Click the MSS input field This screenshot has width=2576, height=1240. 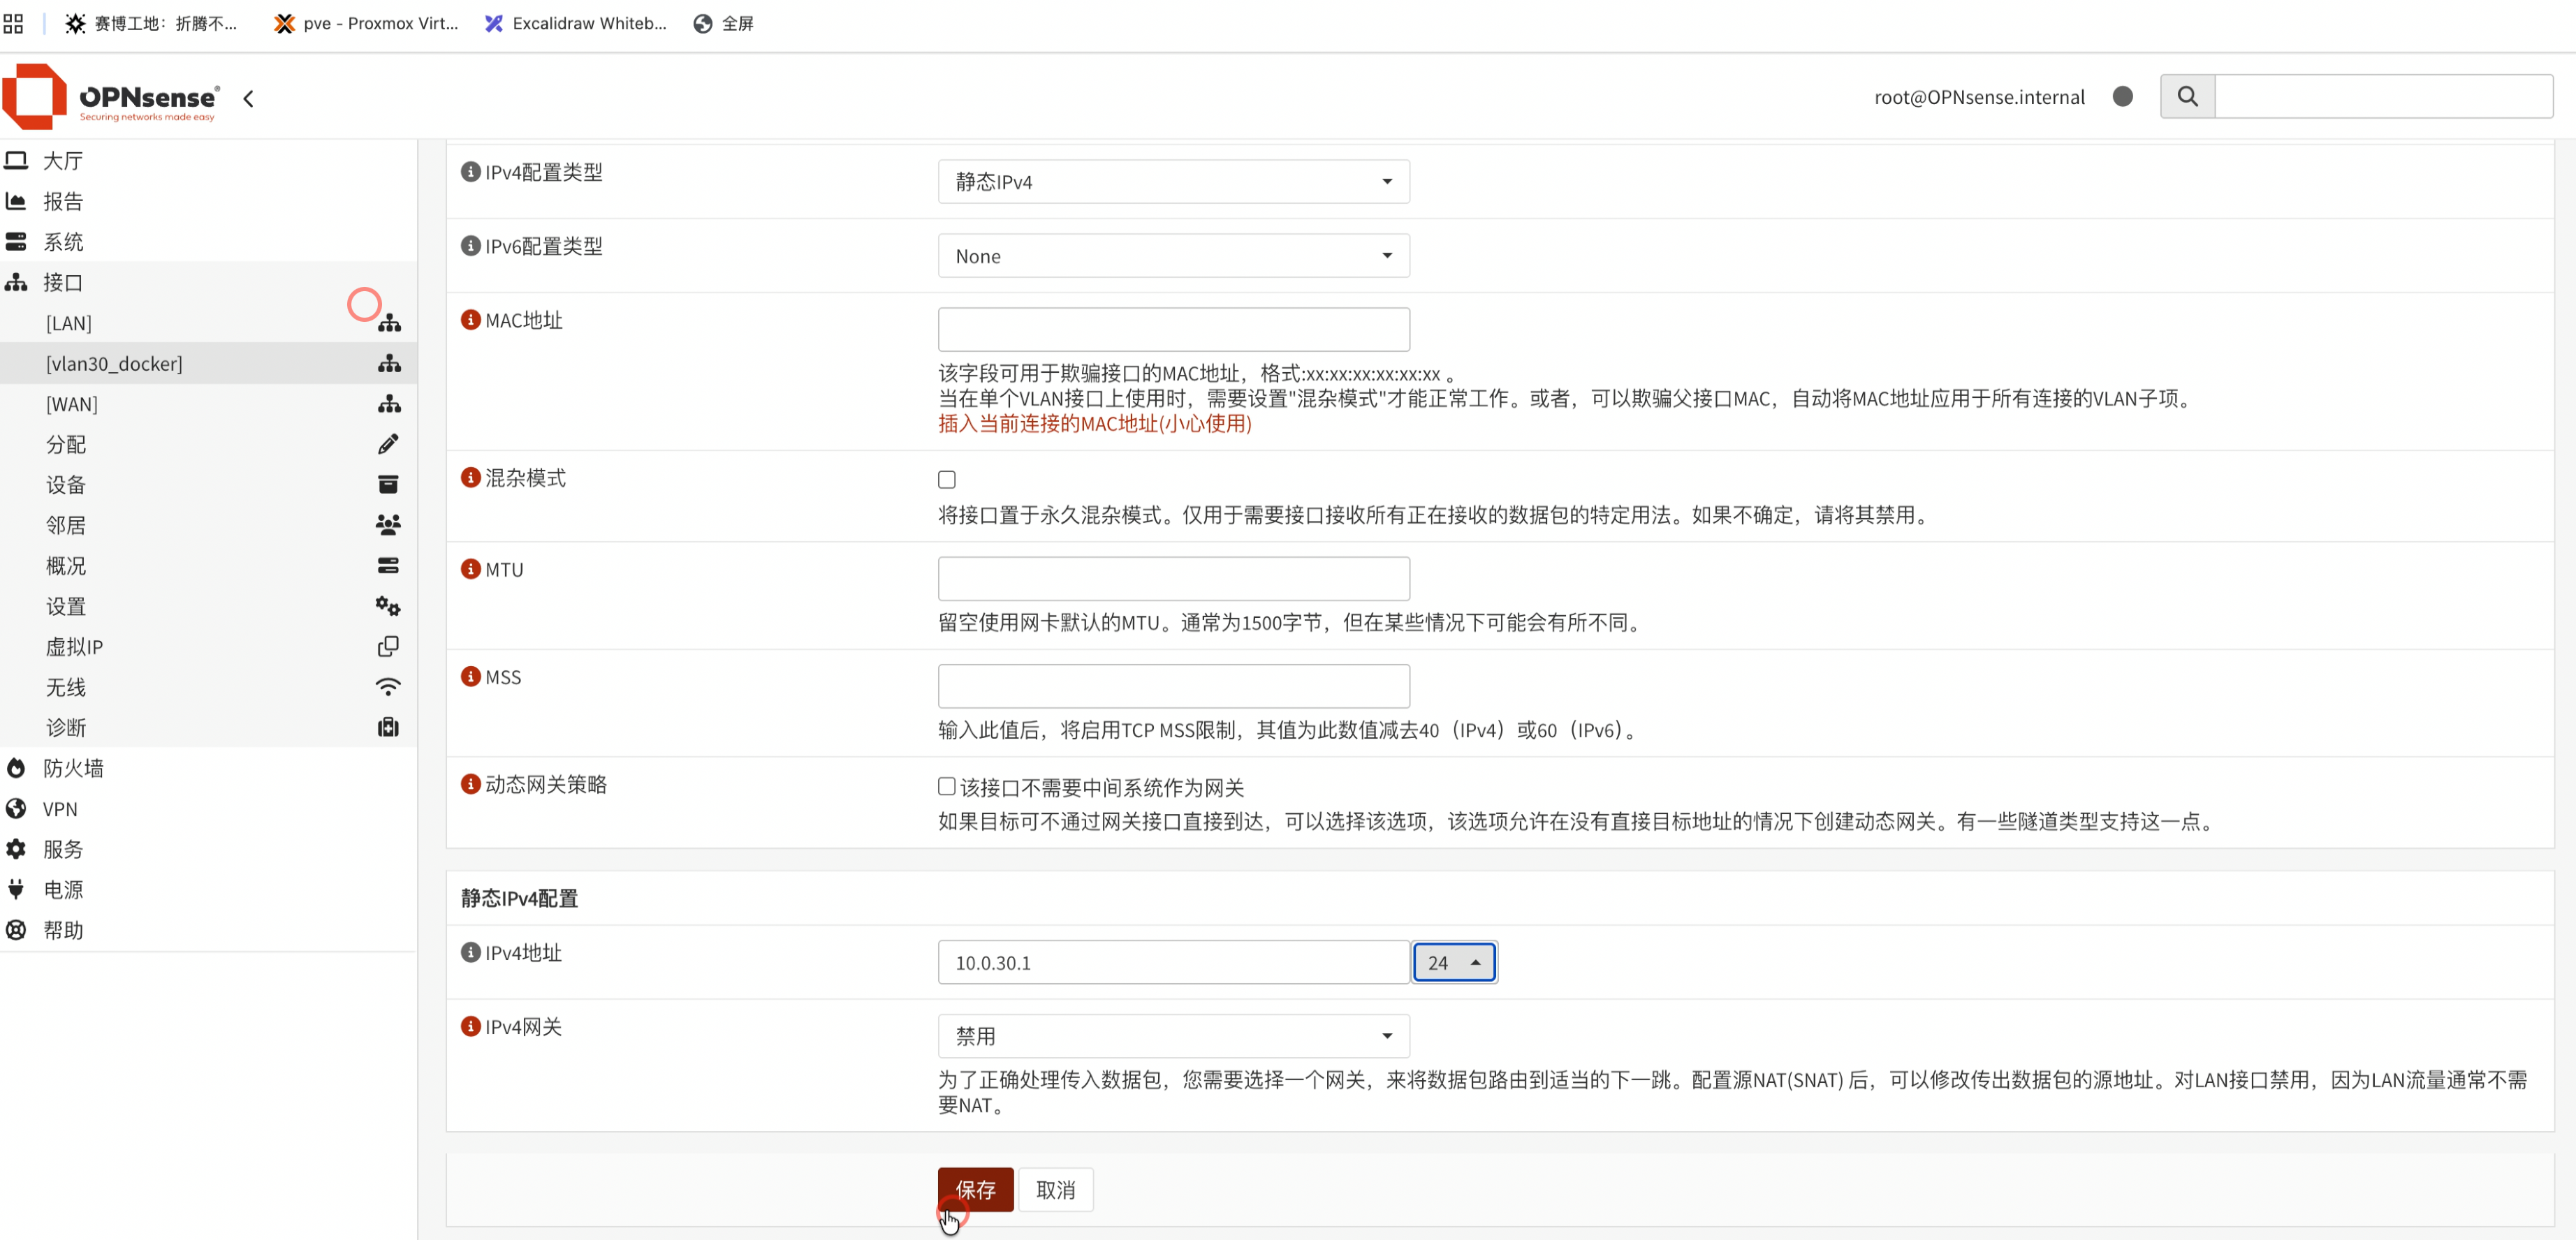[1173, 686]
